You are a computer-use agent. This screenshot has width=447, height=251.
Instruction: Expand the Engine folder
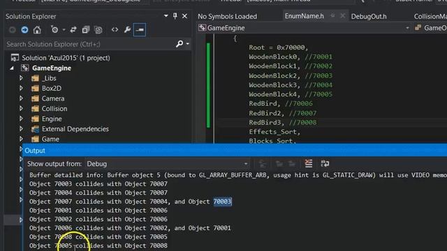coord(21,119)
